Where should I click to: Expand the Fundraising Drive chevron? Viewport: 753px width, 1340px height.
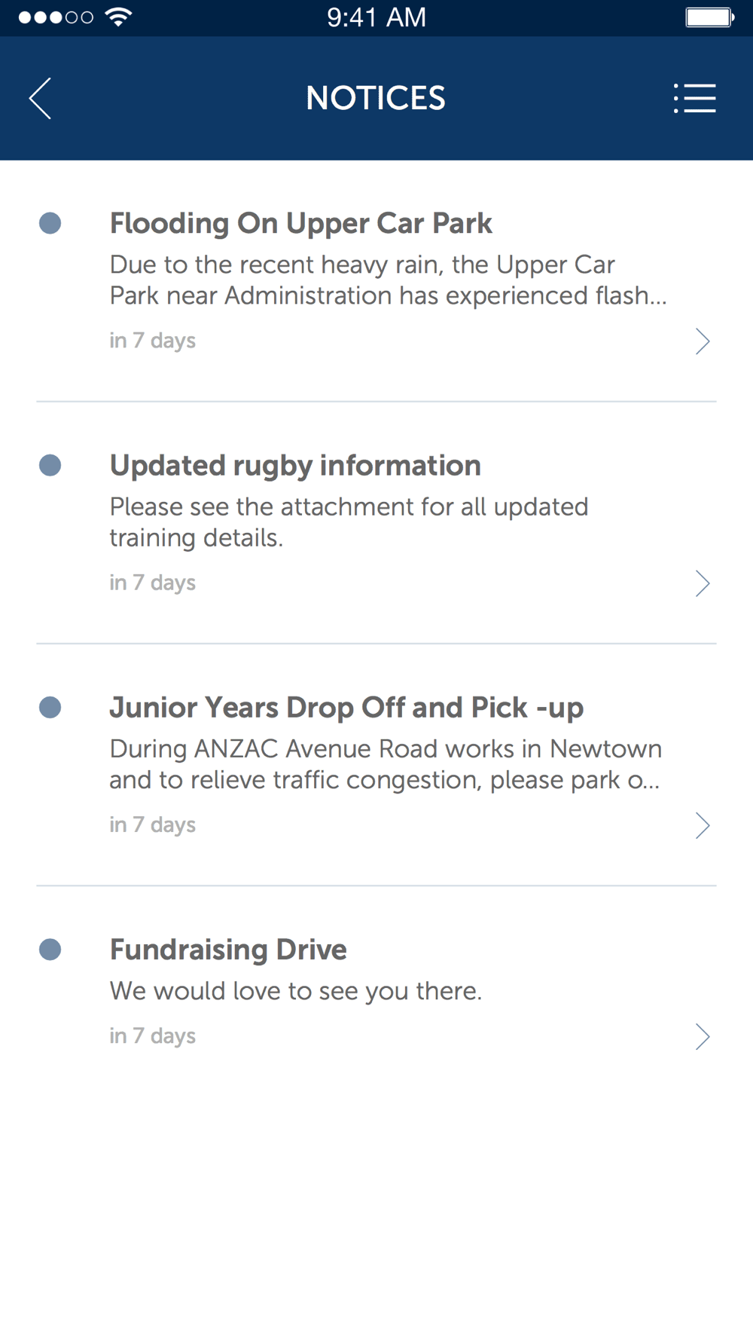point(703,1037)
